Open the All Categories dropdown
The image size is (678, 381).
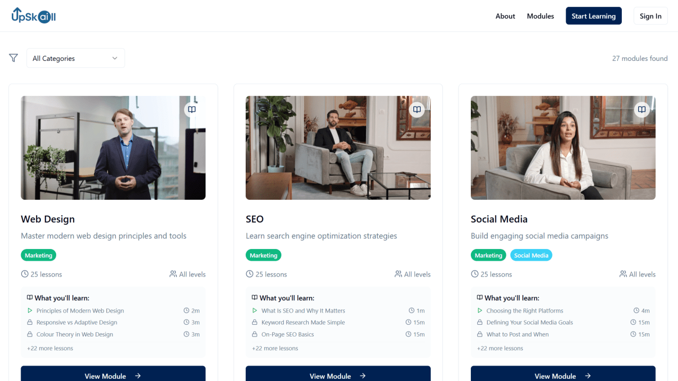coord(76,58)
